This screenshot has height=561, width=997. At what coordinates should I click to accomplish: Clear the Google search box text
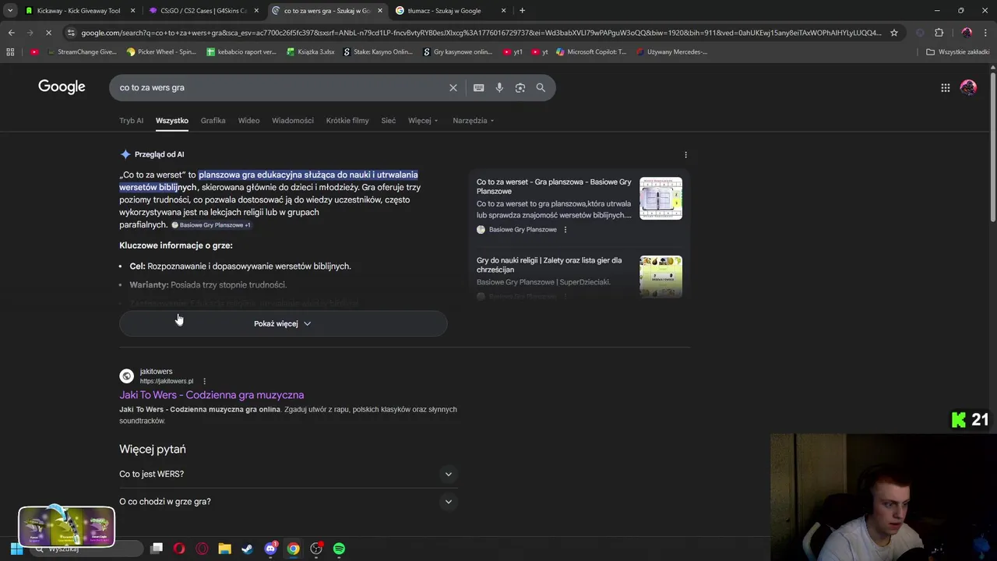click(x=453, y=88)
